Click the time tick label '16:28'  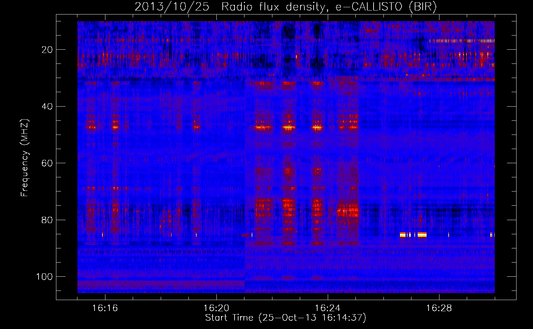point(439,308)
